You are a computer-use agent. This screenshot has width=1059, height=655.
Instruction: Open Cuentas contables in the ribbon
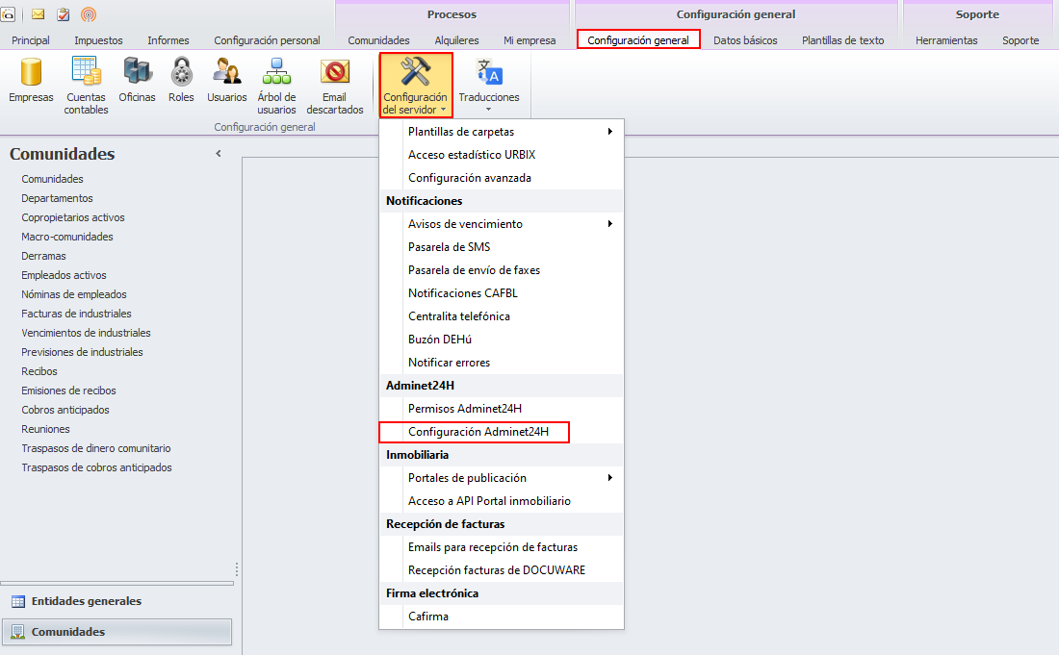(x=86, y=86)
